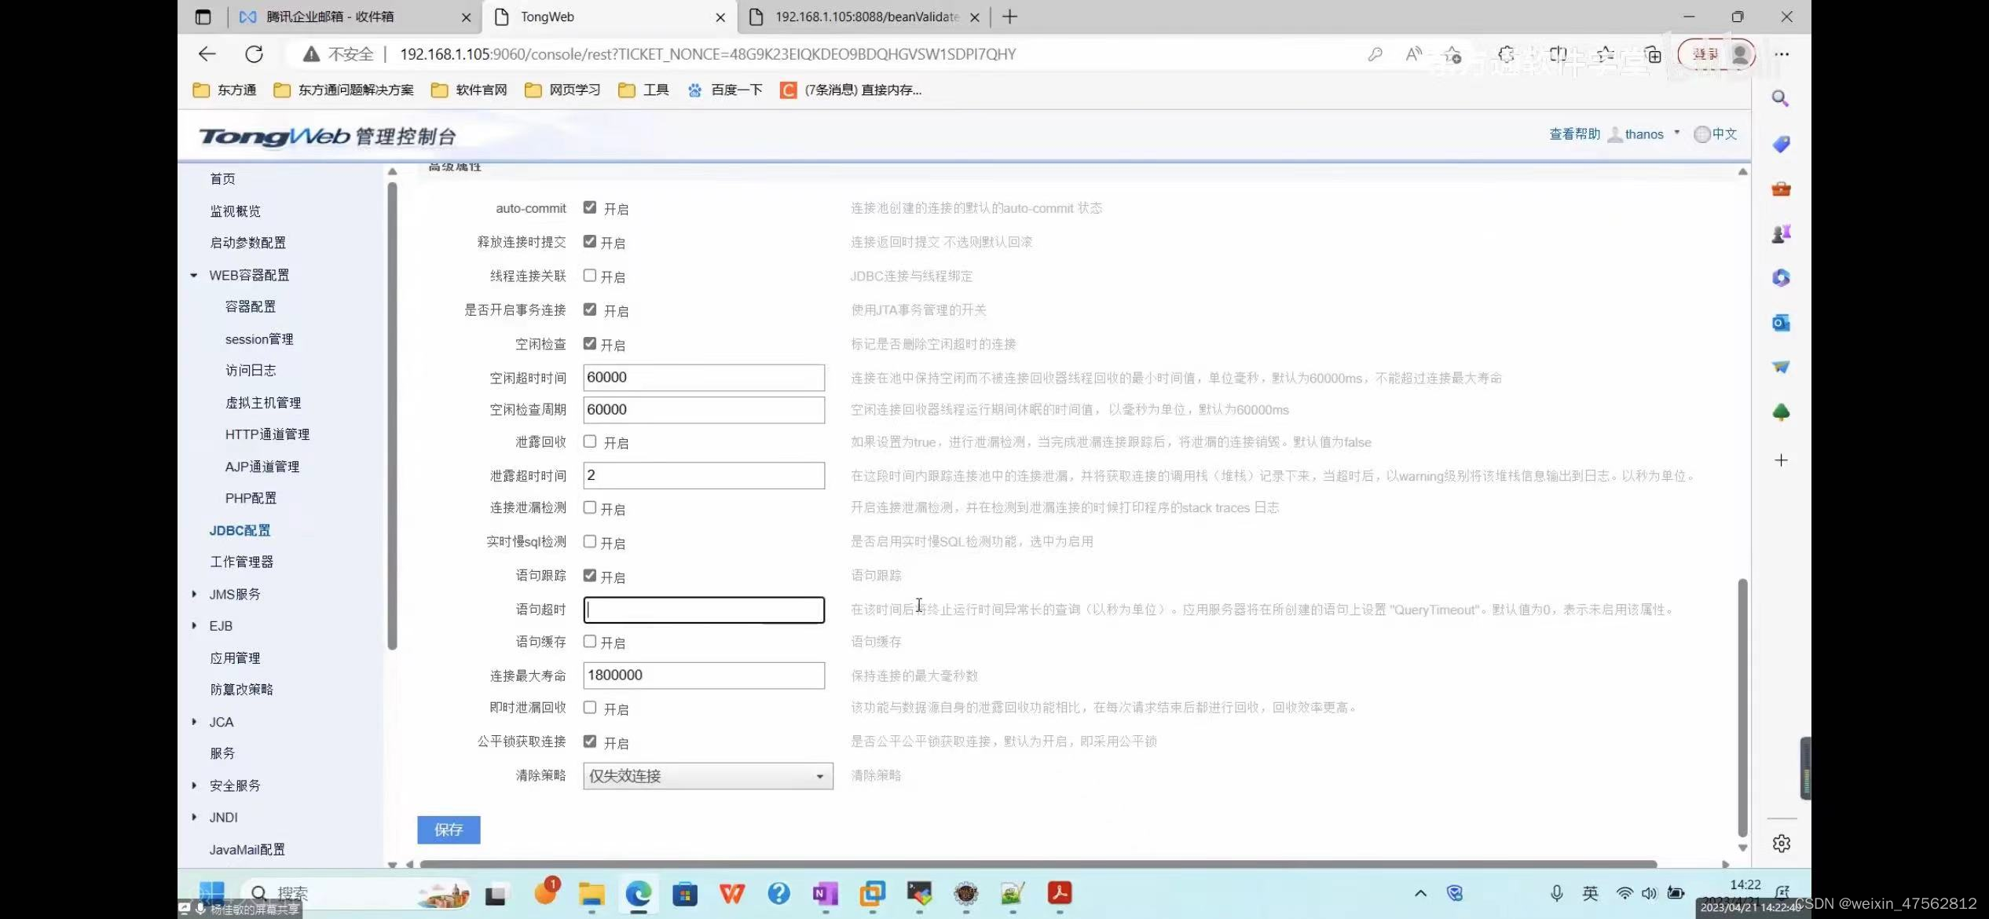
Task: Enable the 语句缓存 checkbox
Action: (x=590, y=642)
